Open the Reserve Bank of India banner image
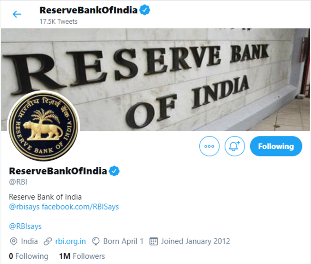 (155, 80)
